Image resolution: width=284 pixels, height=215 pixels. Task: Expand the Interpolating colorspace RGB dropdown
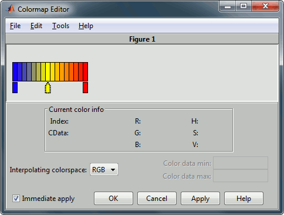coord(104,169)
